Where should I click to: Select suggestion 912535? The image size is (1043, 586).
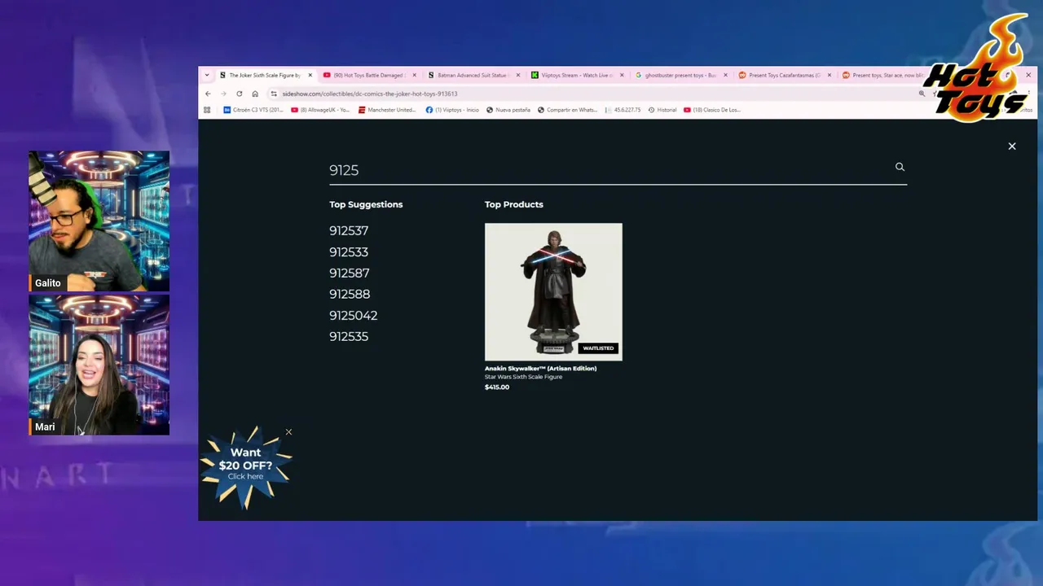(349, 336)
